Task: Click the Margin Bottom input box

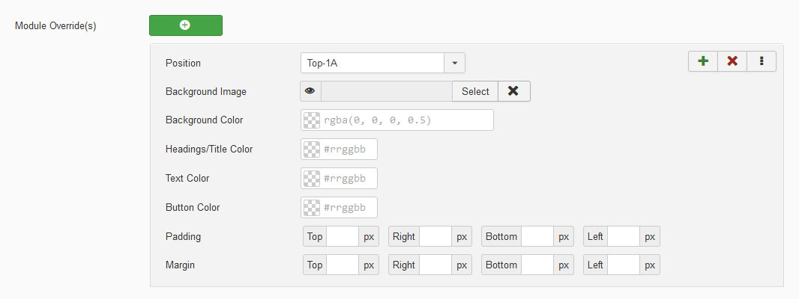Action: tap(537, 265)
